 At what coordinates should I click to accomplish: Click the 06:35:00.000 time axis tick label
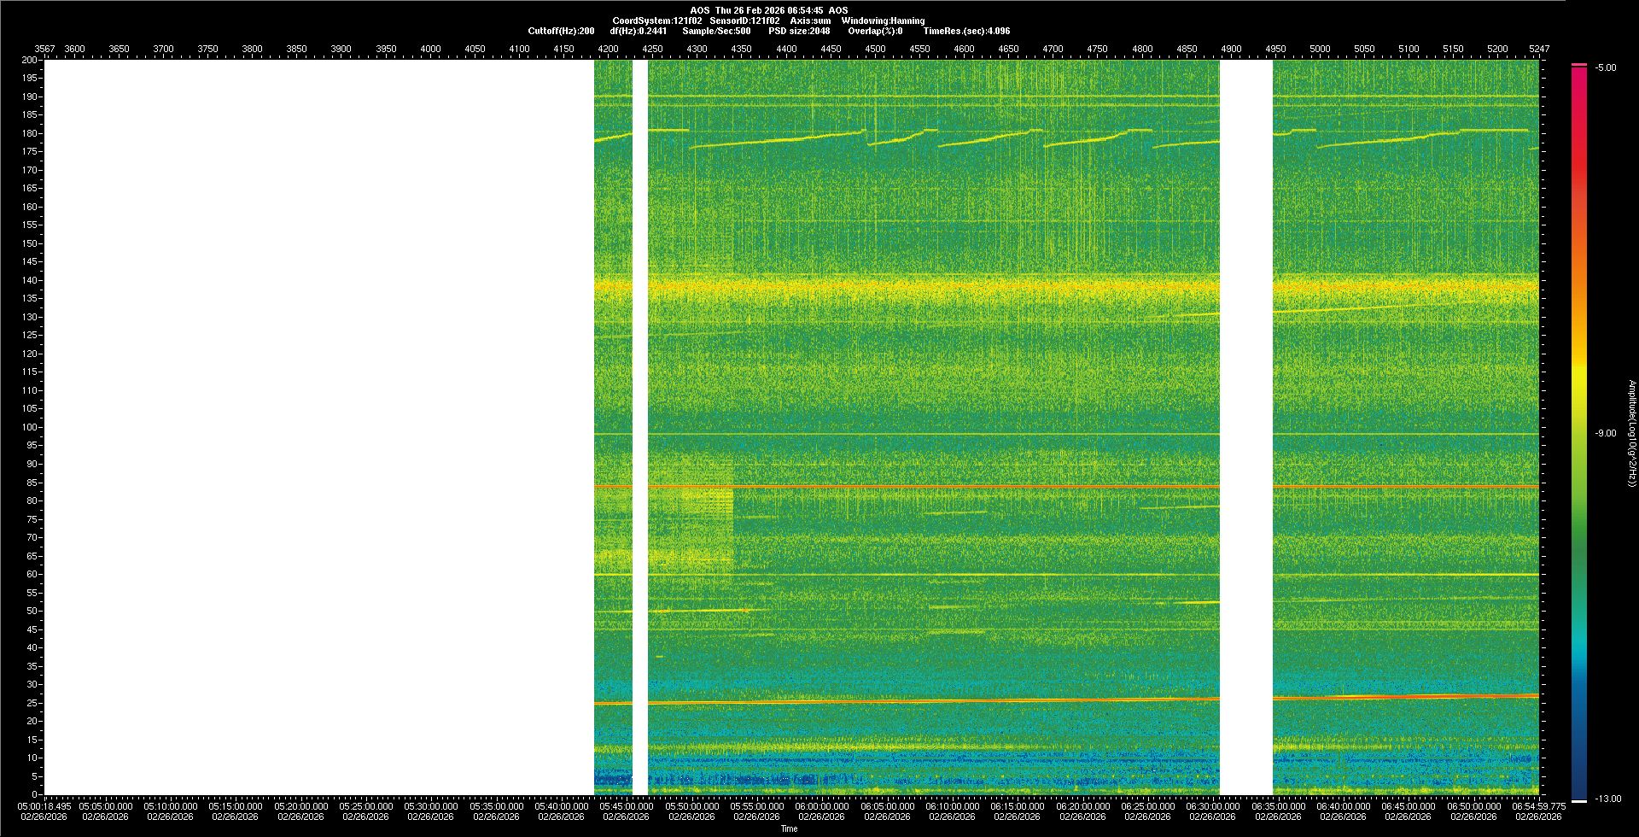click(1278, 806)
